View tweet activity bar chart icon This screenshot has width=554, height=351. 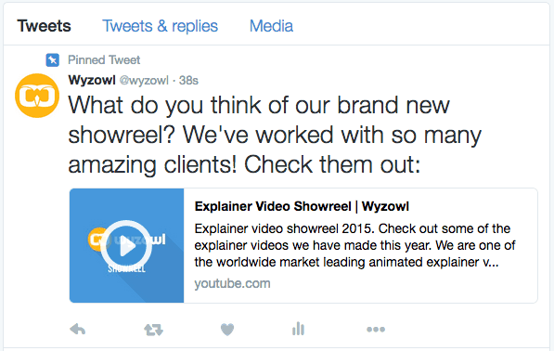pyautogui.click(x=298, y=329)
